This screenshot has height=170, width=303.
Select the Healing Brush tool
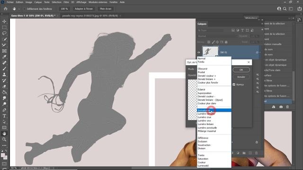point(4,63)
